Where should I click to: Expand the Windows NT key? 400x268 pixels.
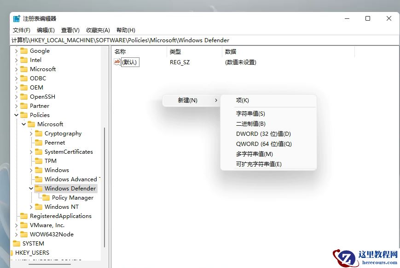[31, 207]
